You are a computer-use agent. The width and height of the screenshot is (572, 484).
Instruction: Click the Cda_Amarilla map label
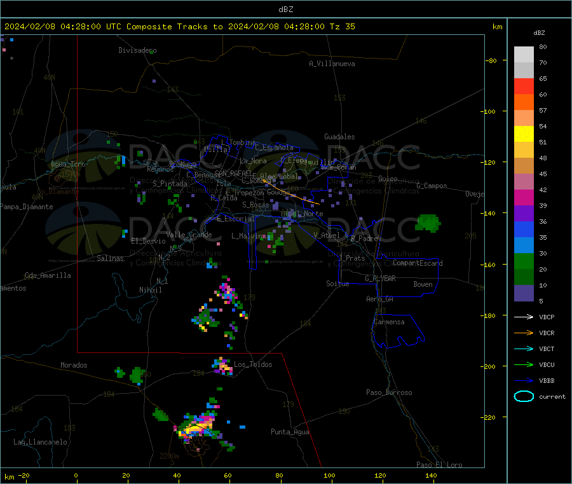coord(48,275)
